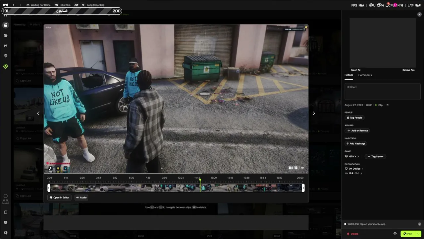Switch to the Comments tab

click(365, 75)
